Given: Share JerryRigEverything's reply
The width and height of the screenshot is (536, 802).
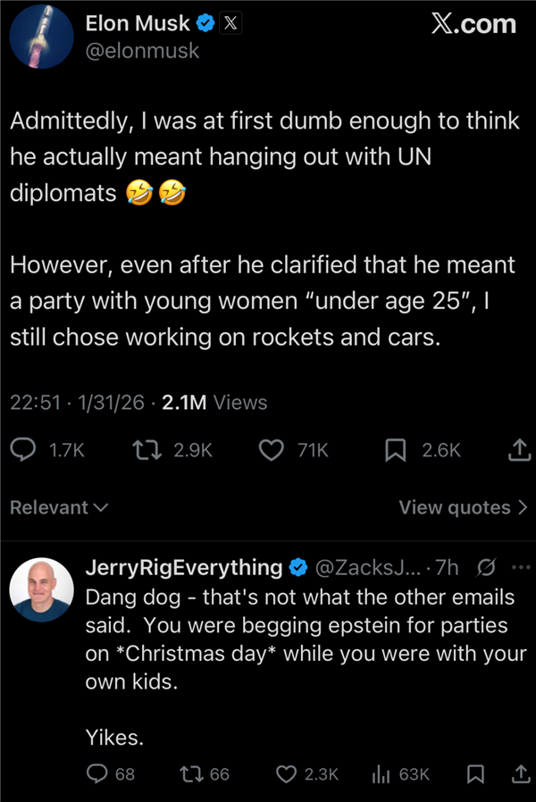Looking at the screenshot, I should click(518, 774).
